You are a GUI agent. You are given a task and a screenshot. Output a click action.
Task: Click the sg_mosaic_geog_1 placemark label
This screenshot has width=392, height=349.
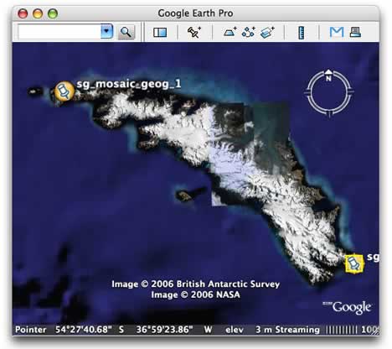pyautogui.click(x=129, y=84)
